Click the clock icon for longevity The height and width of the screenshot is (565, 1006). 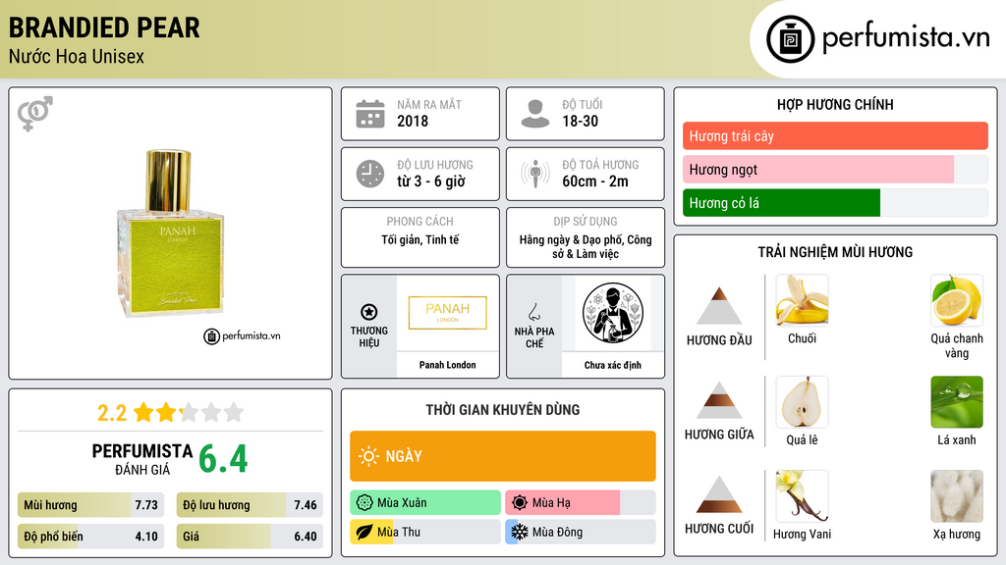tap(370, 174)
